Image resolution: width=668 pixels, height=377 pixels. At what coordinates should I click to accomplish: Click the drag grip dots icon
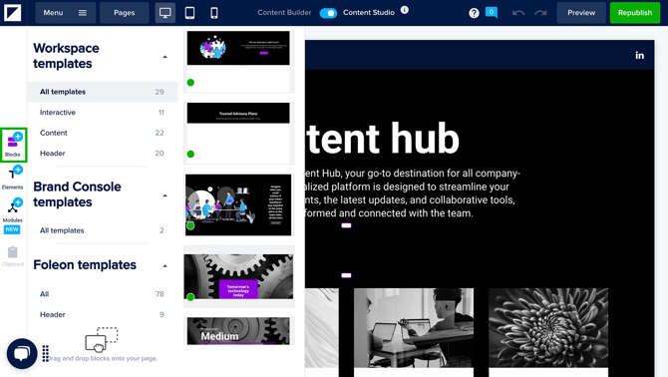point(46,353)
